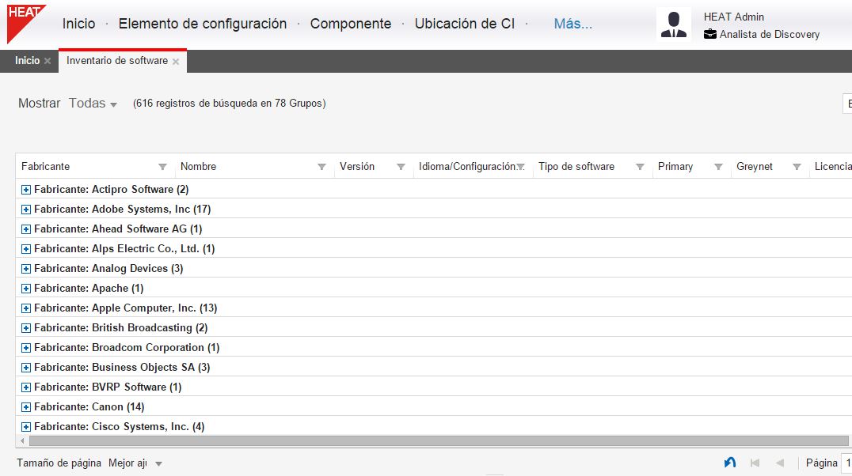The width and height of the screenshot is (852, 476).
Task: Open the Mostrar Todas dropdown
Action: (93, 103)
